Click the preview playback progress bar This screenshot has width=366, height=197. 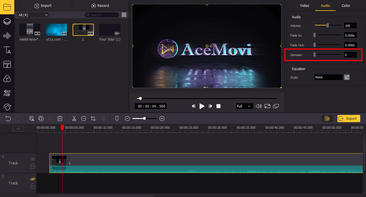pos(207,98)
